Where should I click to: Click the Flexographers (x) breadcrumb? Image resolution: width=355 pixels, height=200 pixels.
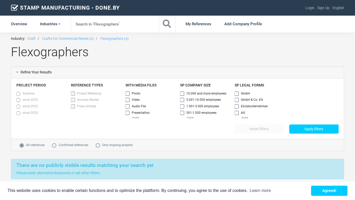(x=114, y=39)
